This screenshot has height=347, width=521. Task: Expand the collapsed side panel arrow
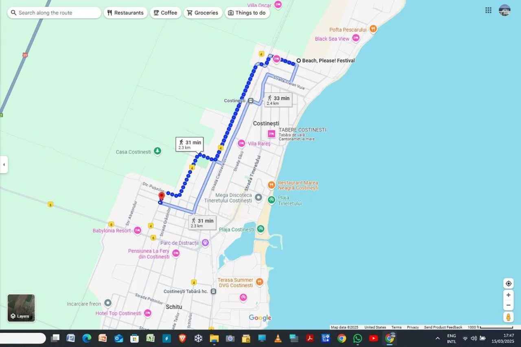pos(4,165)
